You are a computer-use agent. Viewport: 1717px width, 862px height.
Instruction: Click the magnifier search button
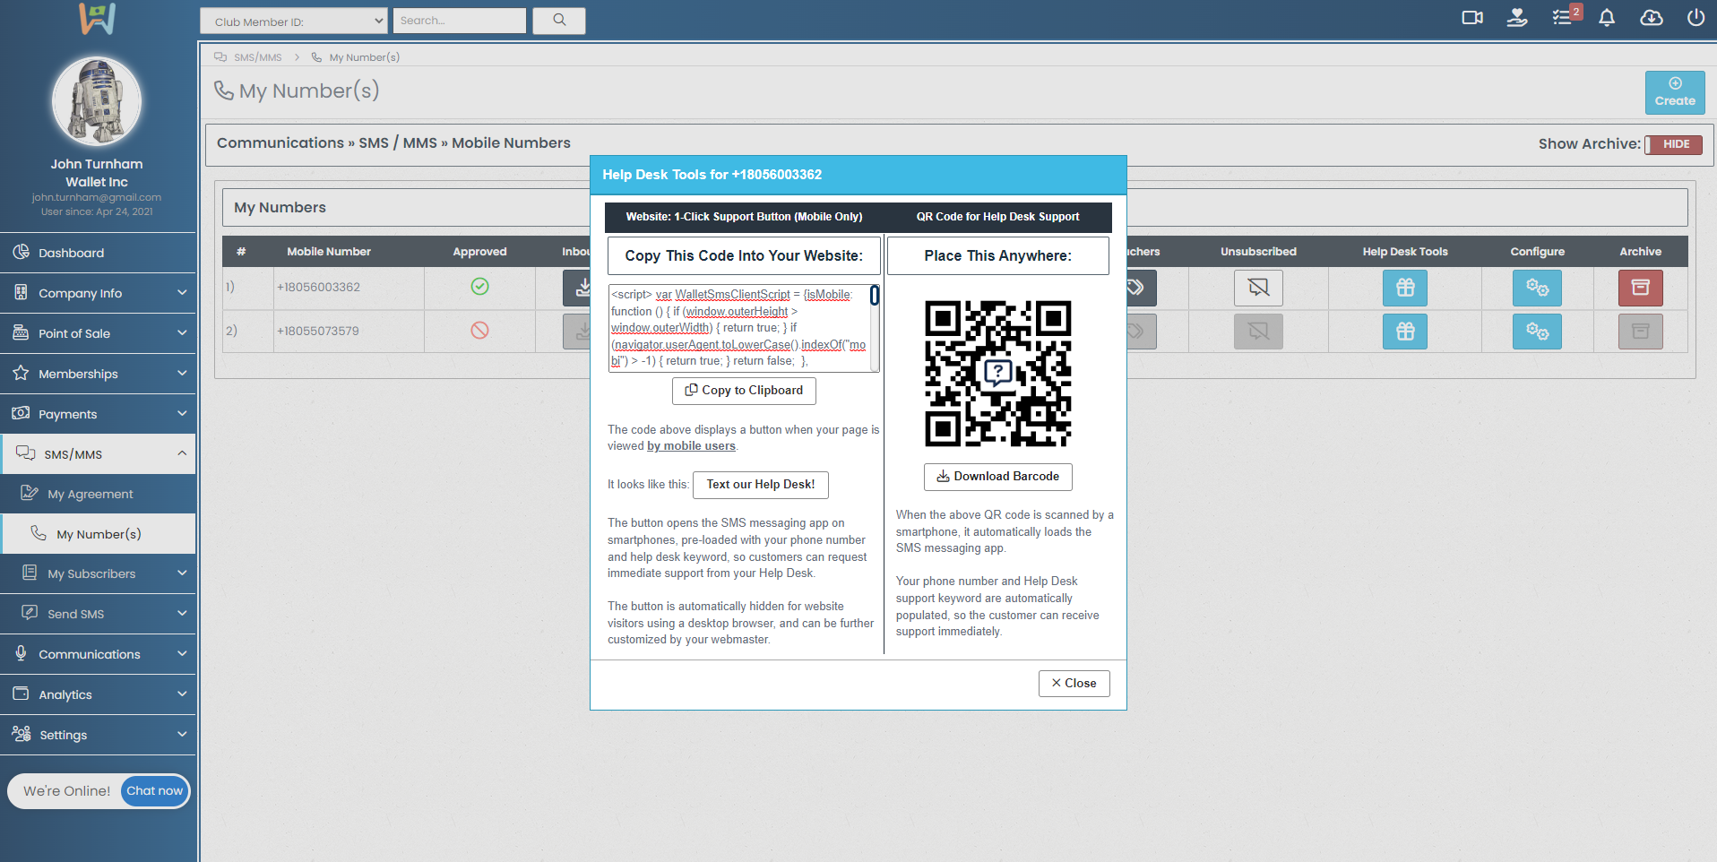pyautogui.click(x=559, y=21)
